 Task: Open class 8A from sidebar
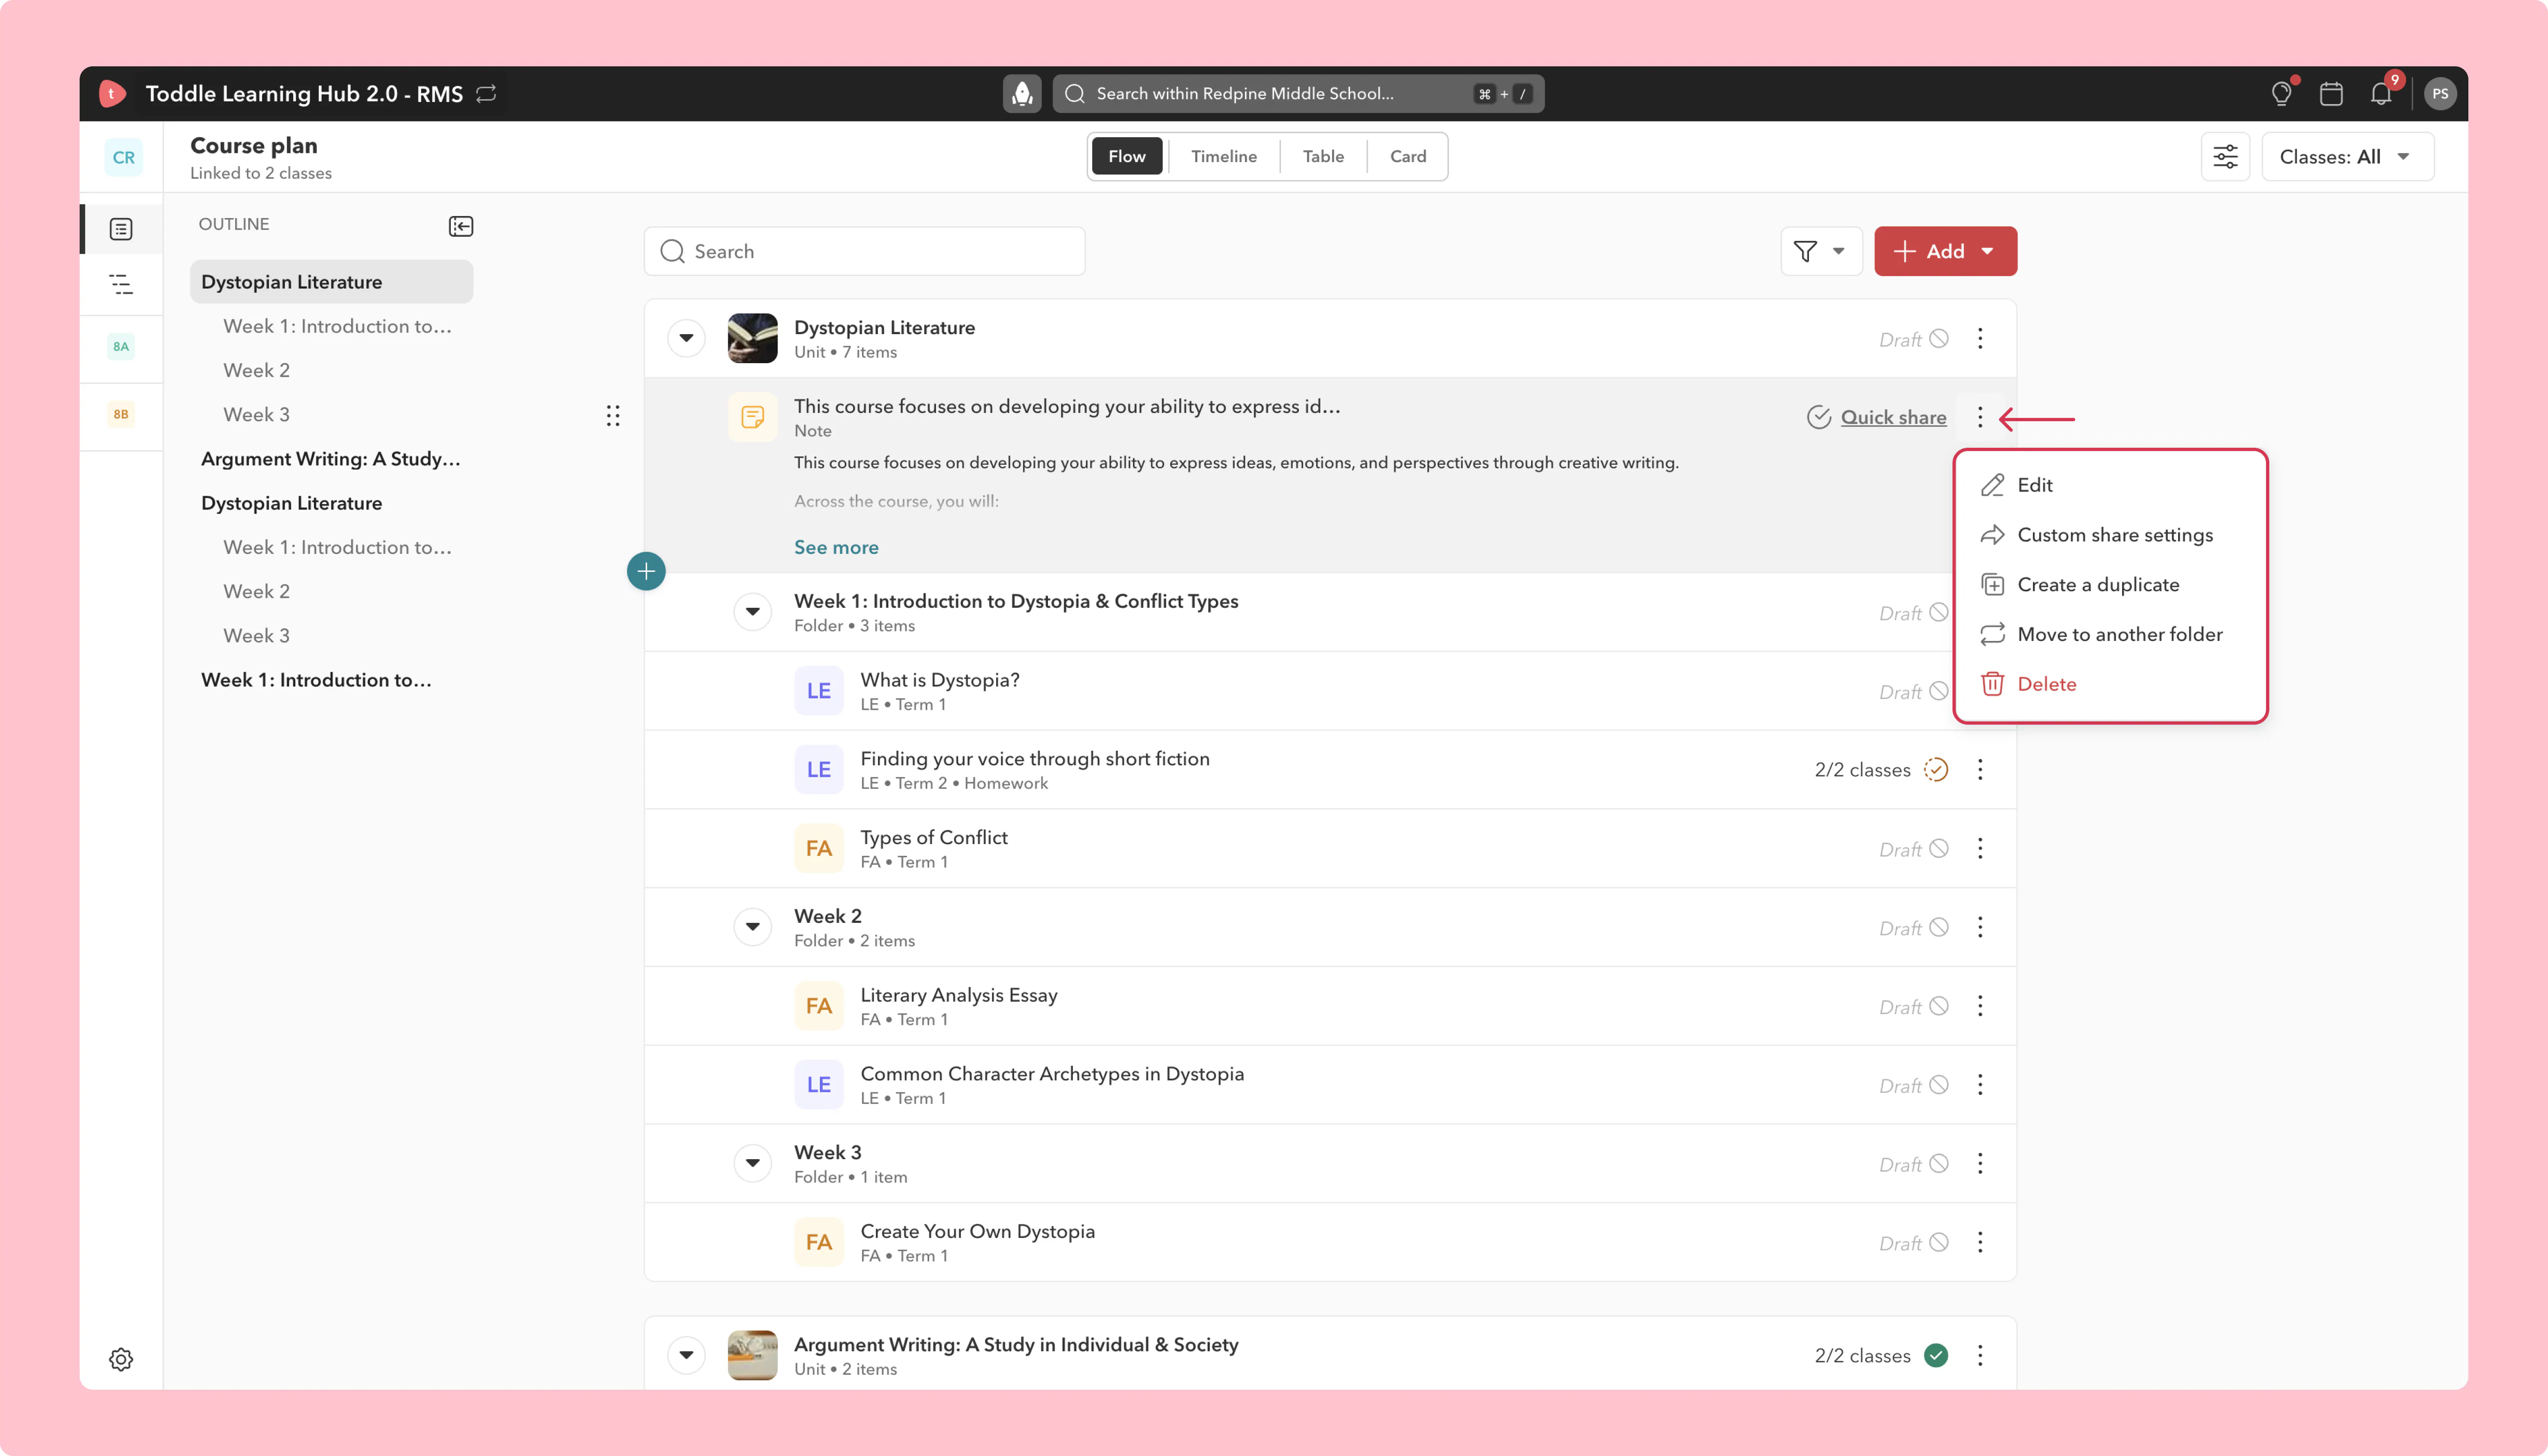click(121, 346)
